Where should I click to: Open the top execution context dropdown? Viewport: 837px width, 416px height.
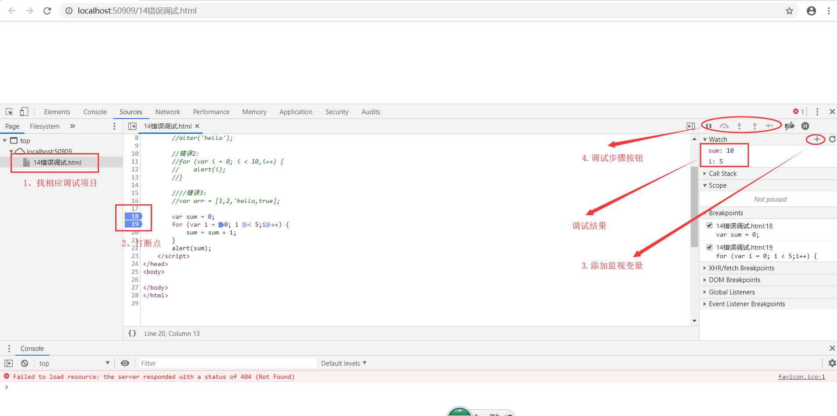coord(74,363)
